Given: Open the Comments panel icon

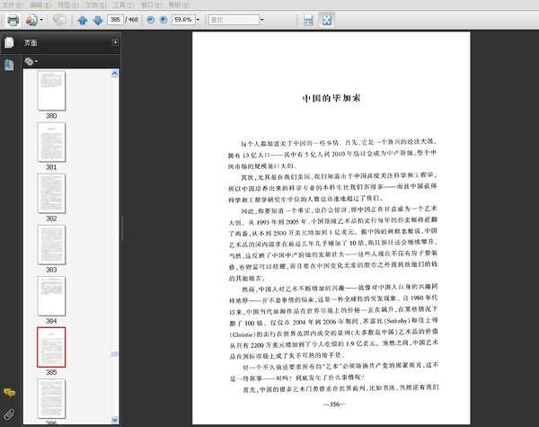Looking at the screenshot, I should 9,393.
